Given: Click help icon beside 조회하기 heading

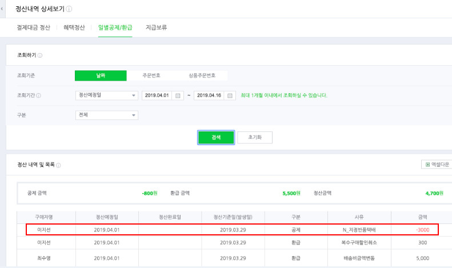Looking at the screenshot, I should pos(40,55).
